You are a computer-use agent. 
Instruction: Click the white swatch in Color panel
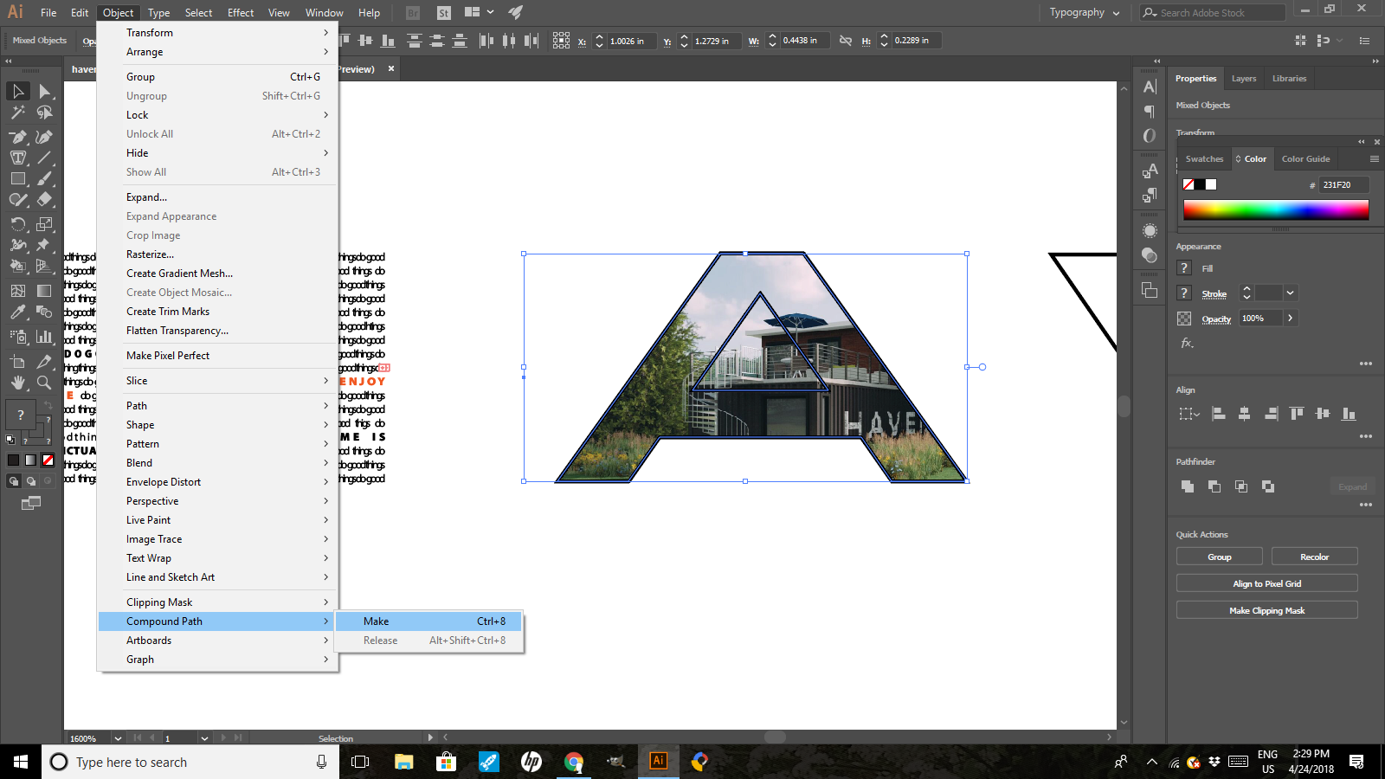pyautogui.click(x=1211, y=184)
